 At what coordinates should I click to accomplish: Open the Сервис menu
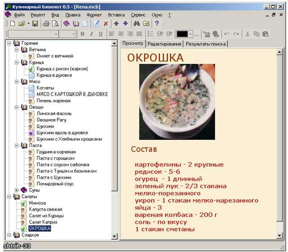pyautogui.click(x=138, y=15)
